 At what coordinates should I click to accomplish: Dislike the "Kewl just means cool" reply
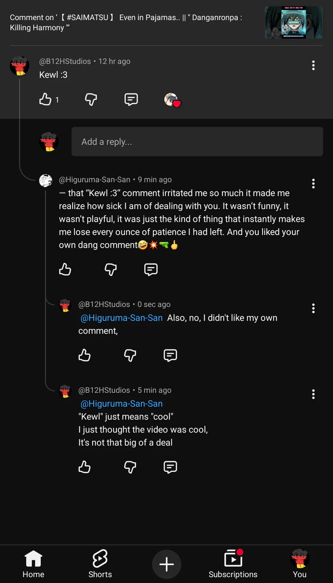click(130, 467)
